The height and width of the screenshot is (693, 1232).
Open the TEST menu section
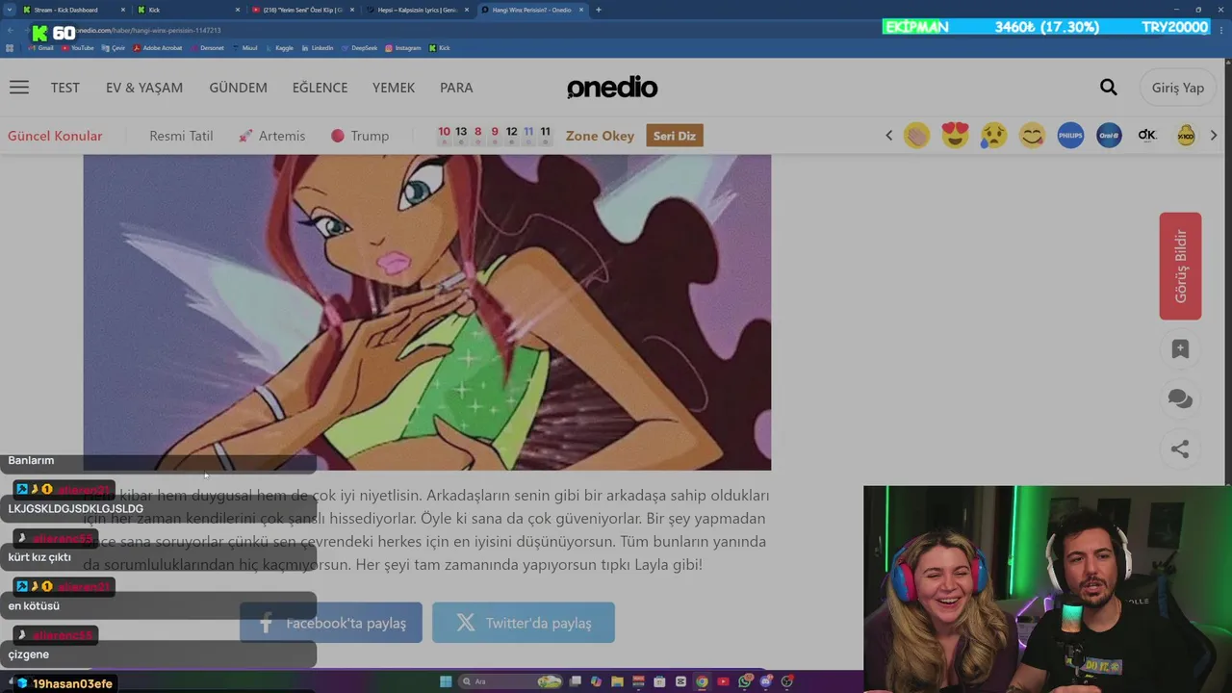(x=65, y=88)
